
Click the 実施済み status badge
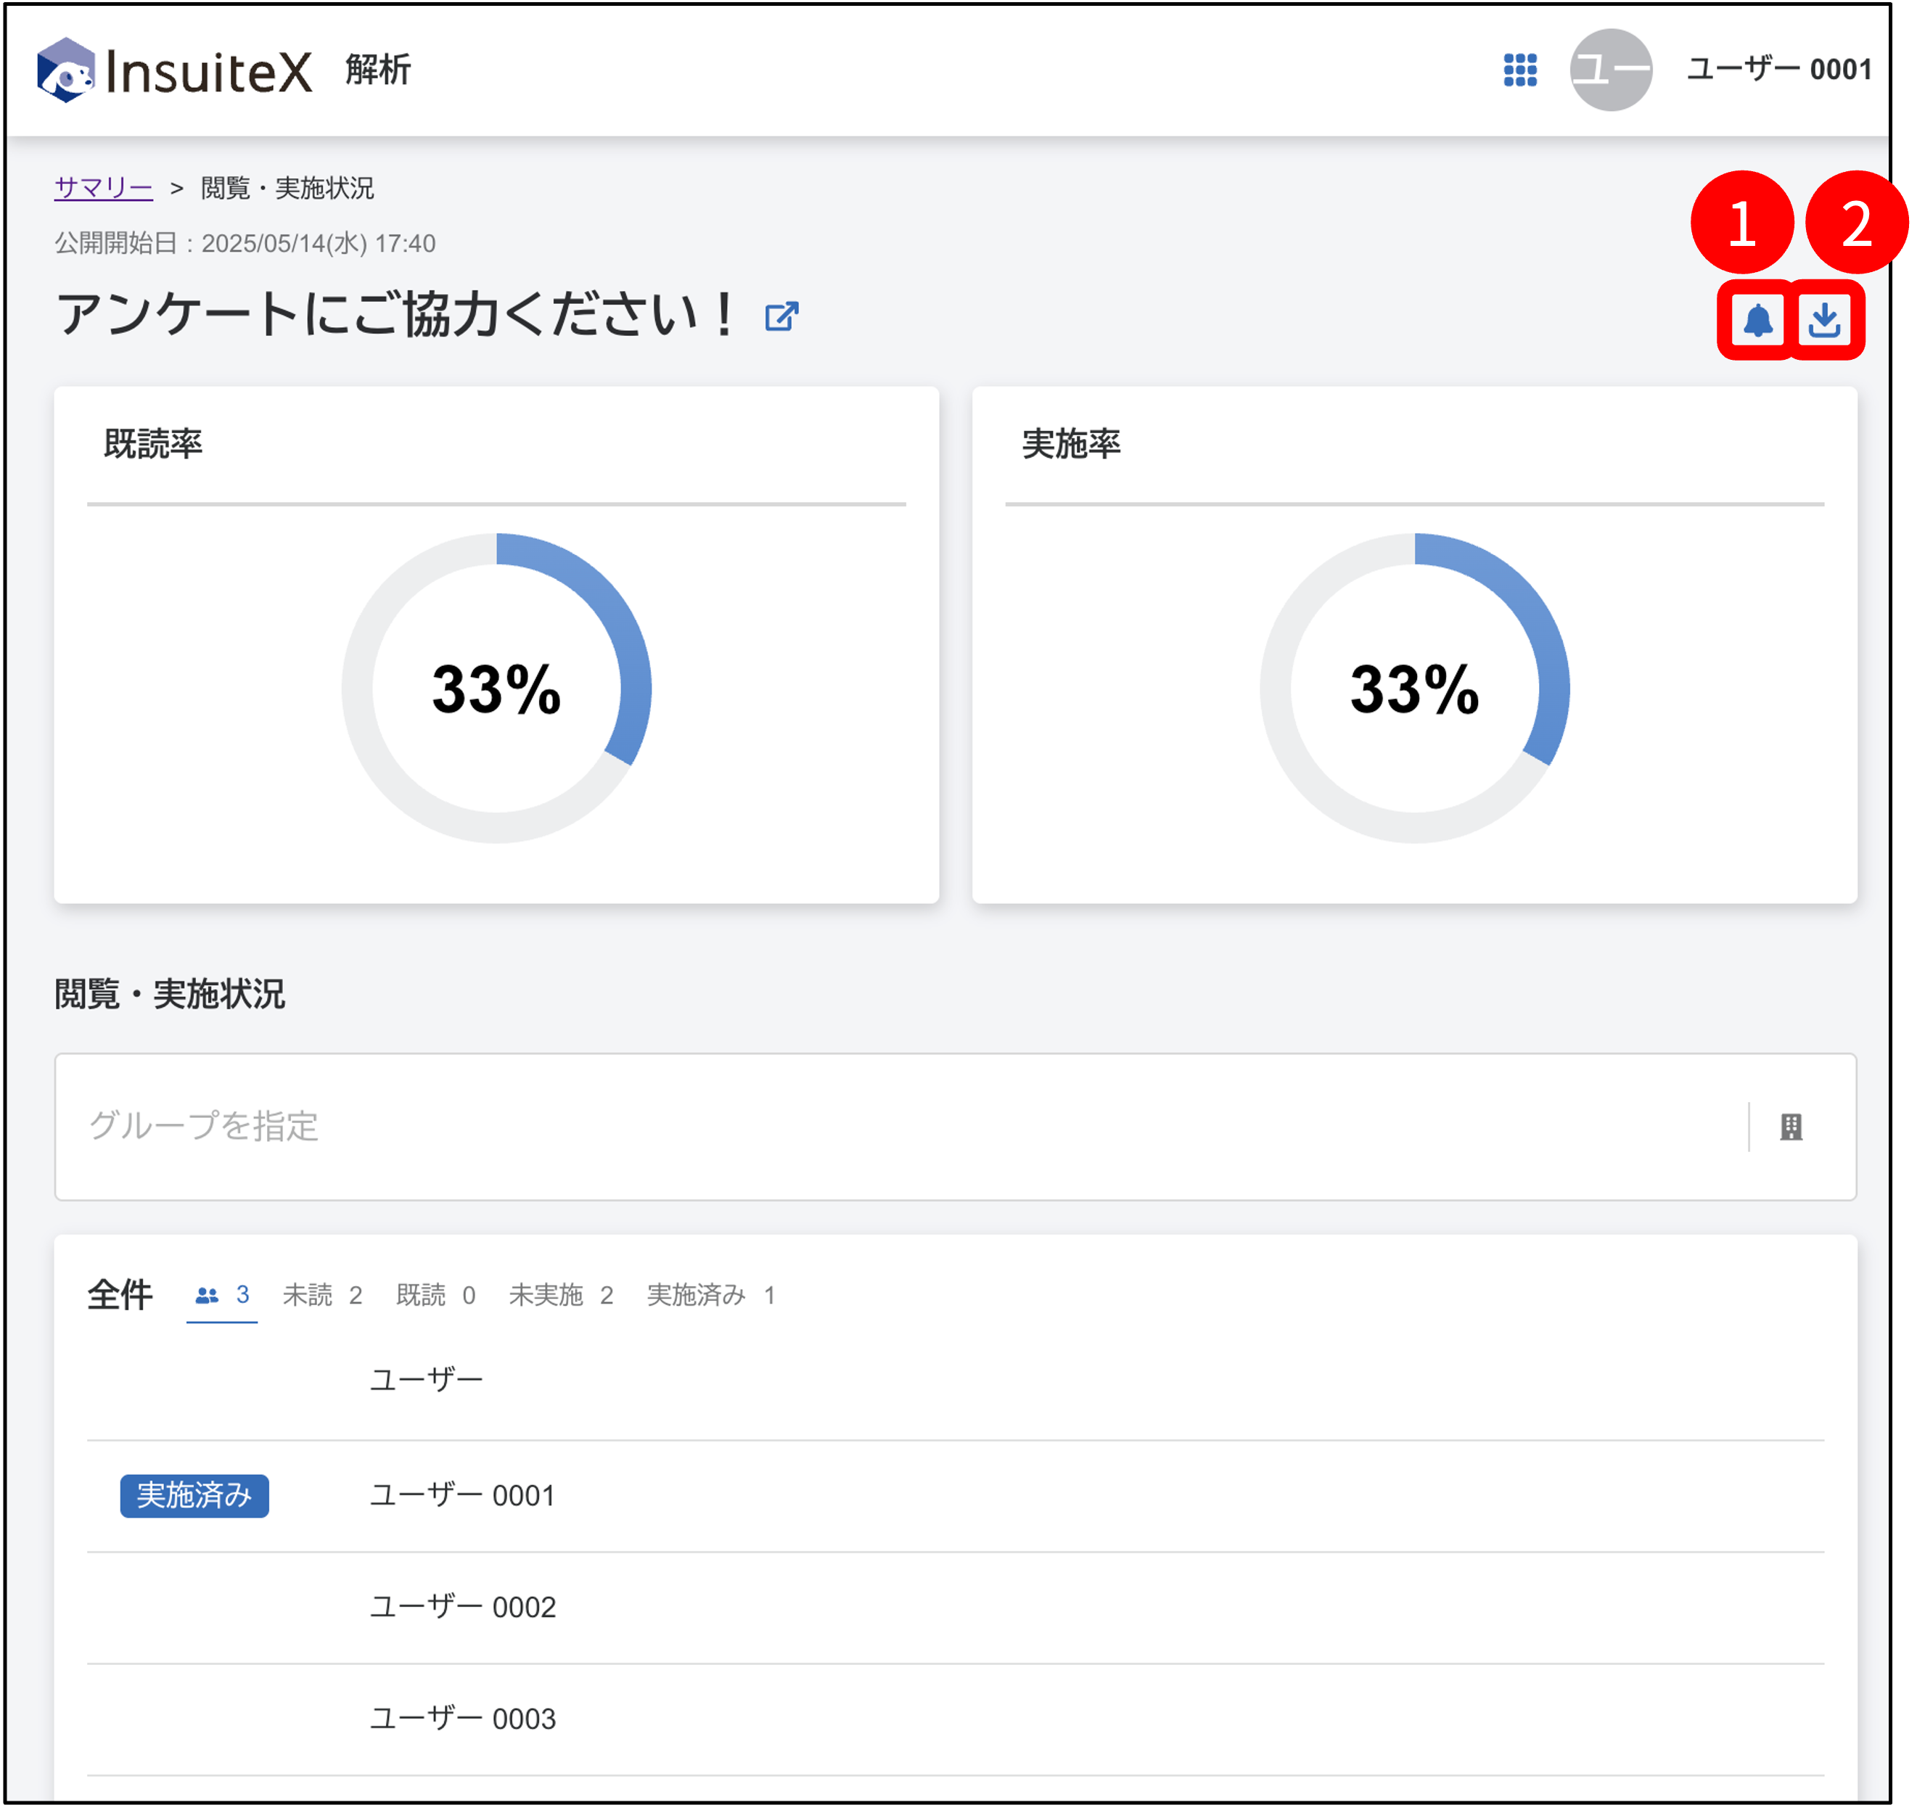pos(194,1495)
